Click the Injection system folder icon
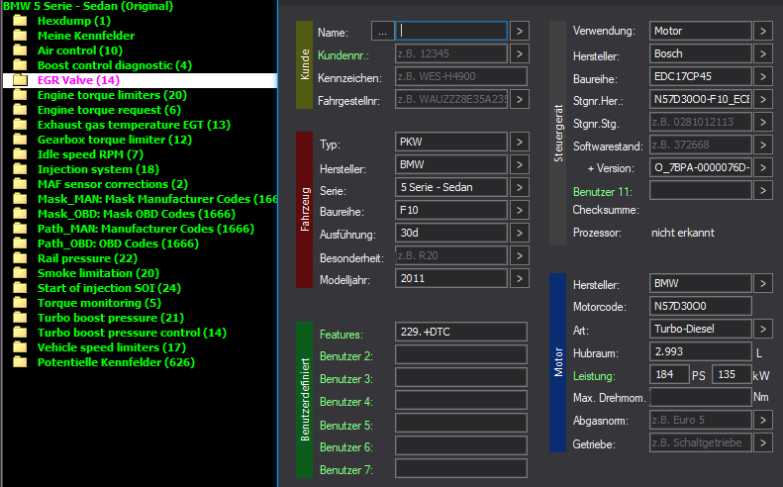 click(x=20, y=169)
